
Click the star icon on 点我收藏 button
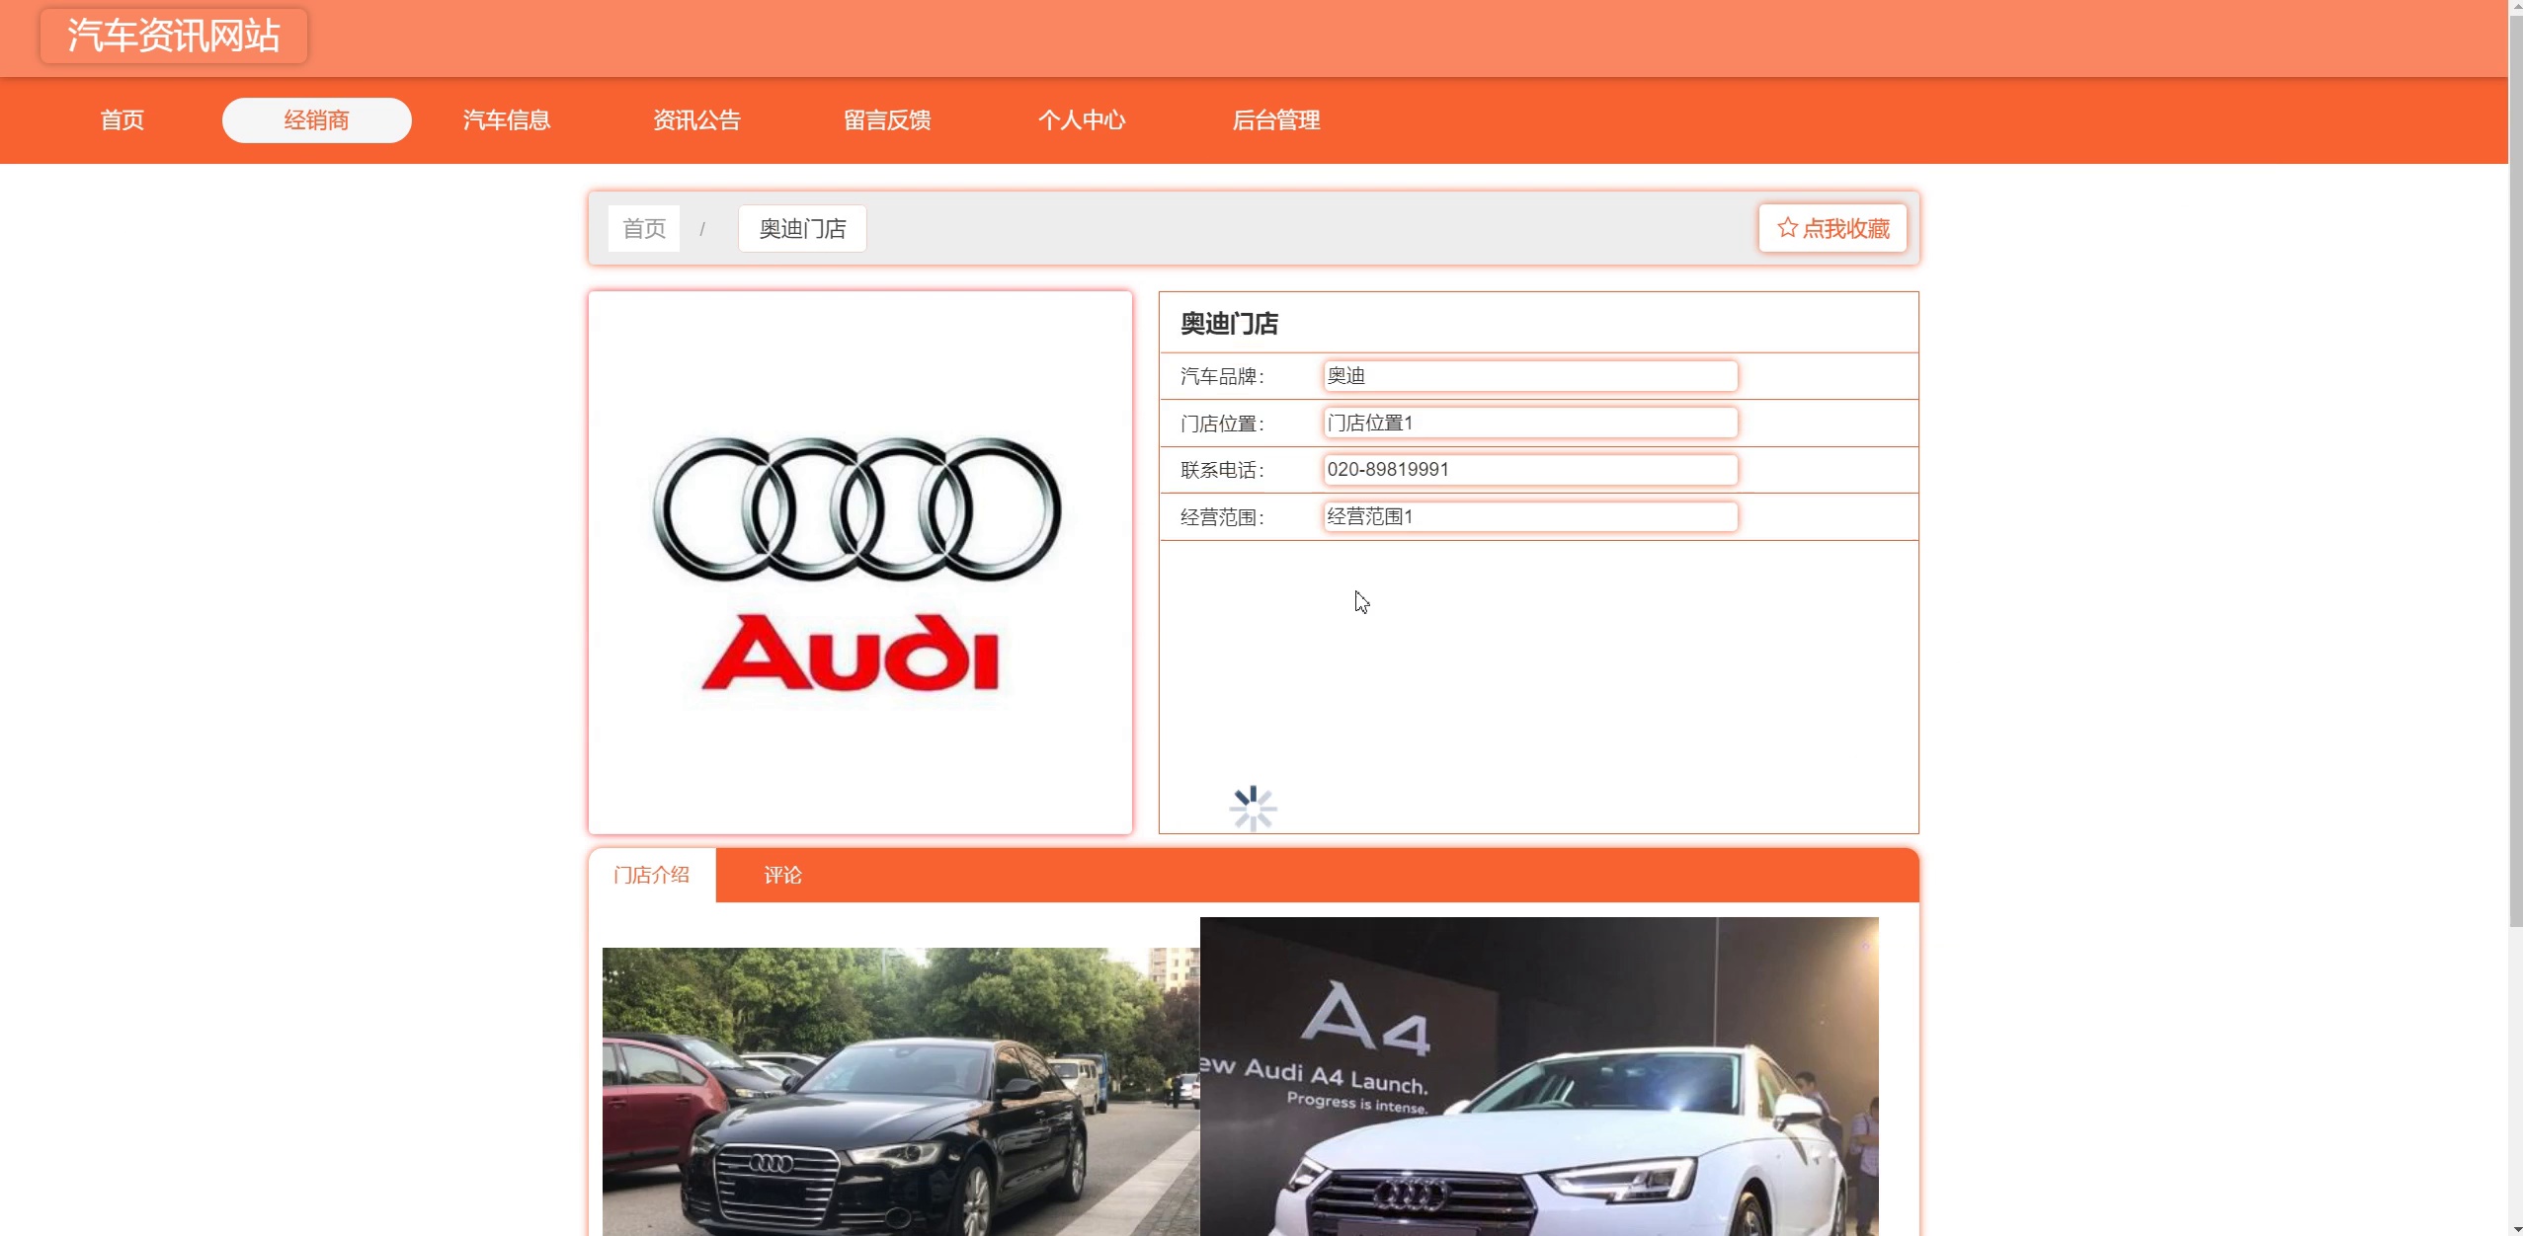pyautogui.click(x=1786, y=228)
